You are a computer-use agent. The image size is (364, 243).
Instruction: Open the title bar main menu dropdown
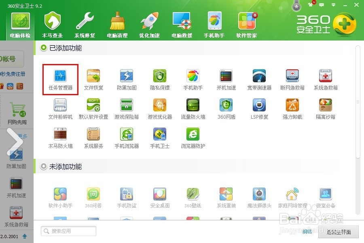coord(334,5)
